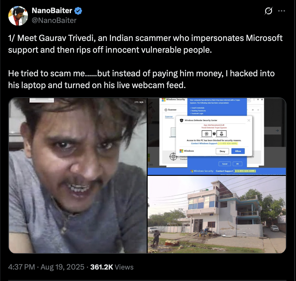Click the 4:37 PM timestamp
Screen dimensions: 296x281
click(22, 267)
